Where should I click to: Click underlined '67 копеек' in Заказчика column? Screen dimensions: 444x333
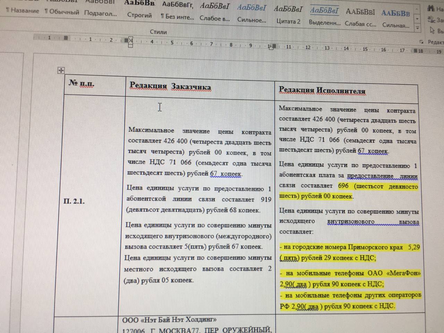[x=225, y=173]
